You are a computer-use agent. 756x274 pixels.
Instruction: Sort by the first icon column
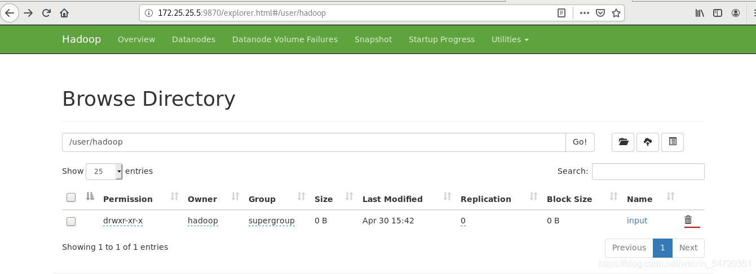[x=90, y=196]
